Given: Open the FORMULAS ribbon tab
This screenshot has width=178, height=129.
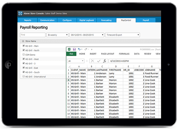Looking at the screenshot, I should click(x=124, y=54).
